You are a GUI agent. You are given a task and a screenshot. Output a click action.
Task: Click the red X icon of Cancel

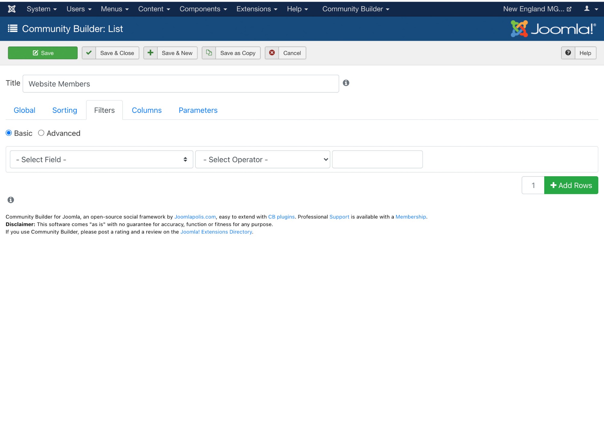coord(272,53)
